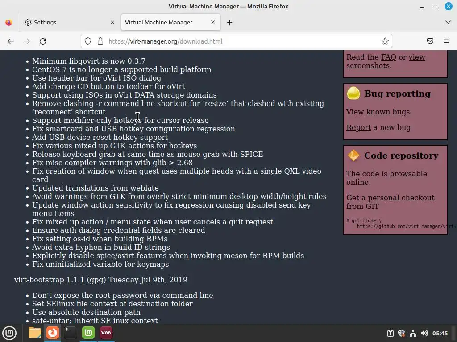Open the Linux Mint start menu
The height and width of the screenshot is (342, 457).
pyautogui.click(x=9, y=333)
